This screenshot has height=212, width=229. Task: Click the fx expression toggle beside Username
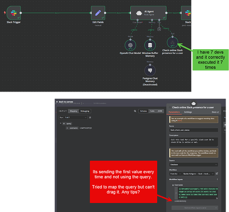(176, 193)
